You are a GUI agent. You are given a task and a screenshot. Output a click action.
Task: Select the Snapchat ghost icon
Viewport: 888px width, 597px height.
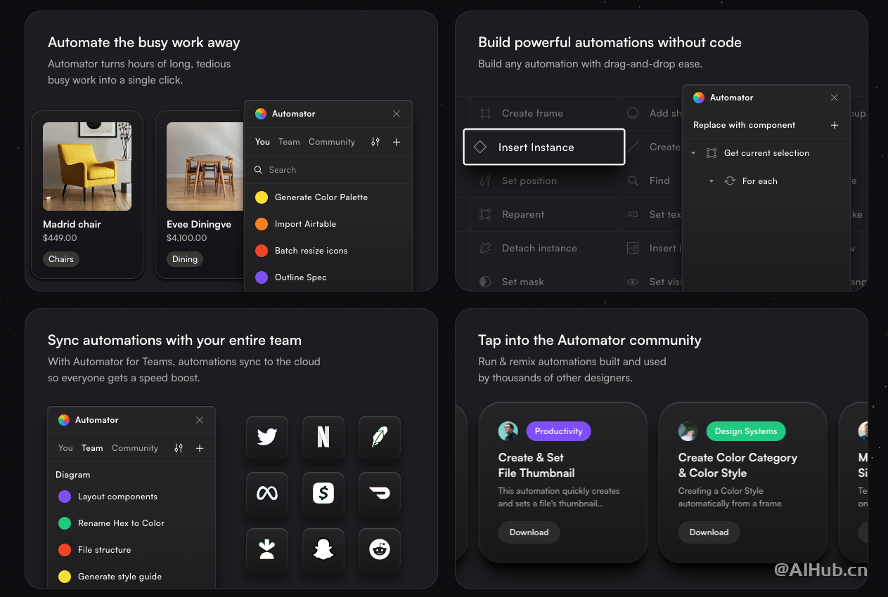[x=323, y=549]
